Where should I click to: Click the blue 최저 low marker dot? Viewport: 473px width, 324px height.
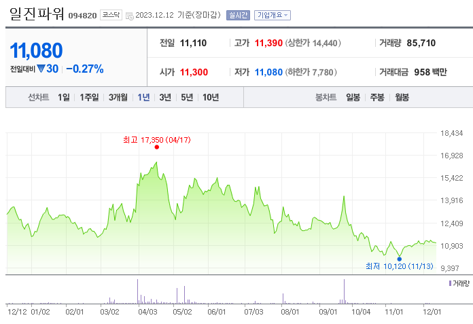pos(400,259)
